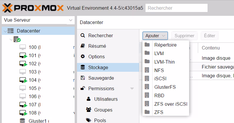The width and height of the screenshot is (234, 123).
Task: Collapse the Datacenter tree node
Action: click(5, 31)
